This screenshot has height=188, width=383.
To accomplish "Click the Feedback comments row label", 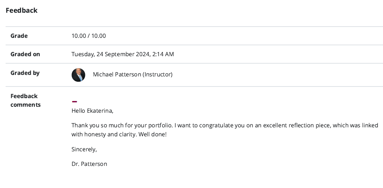I will (25, 100).
